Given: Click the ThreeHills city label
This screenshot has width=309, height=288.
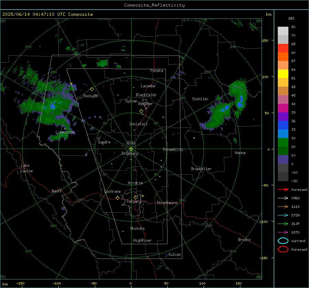Looking at the screenshot, I should tap(173, 150).
